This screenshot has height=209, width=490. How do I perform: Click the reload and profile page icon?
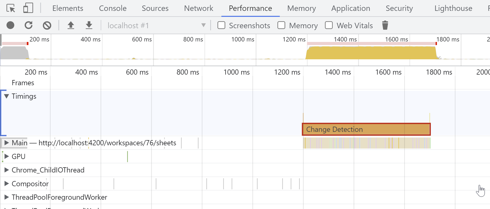[29, 25]
